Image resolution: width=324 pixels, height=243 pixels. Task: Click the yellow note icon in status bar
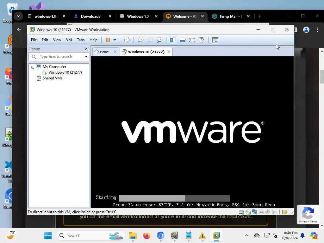[284, 212]
